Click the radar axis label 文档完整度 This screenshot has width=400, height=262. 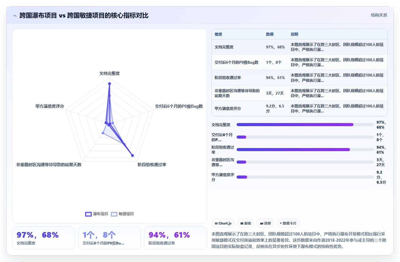click(x=109, y=73)
